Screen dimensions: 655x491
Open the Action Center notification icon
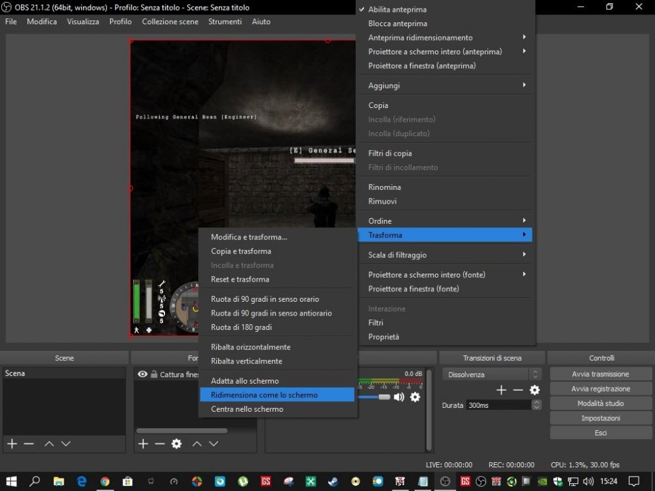633,481
